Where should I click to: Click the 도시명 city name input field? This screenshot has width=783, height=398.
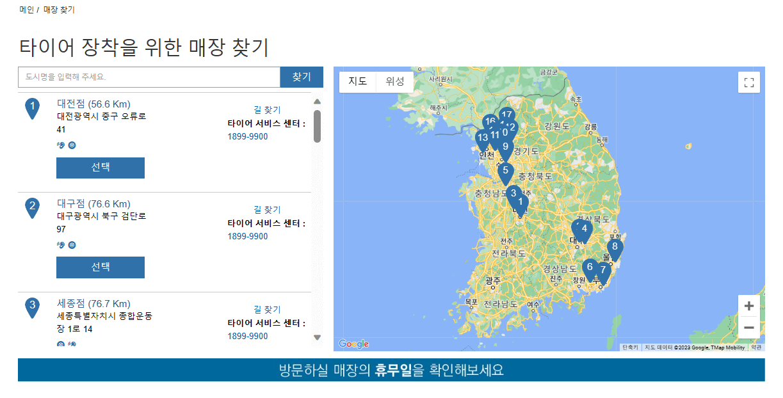(147, 77)
